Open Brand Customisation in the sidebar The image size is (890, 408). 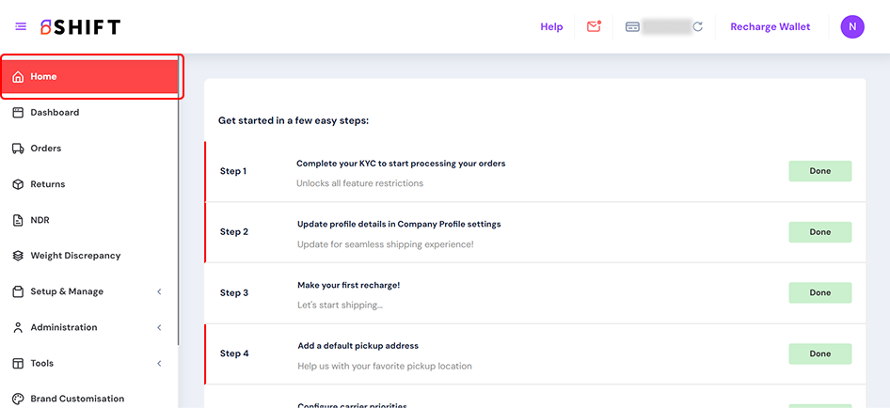click(77, 399)
